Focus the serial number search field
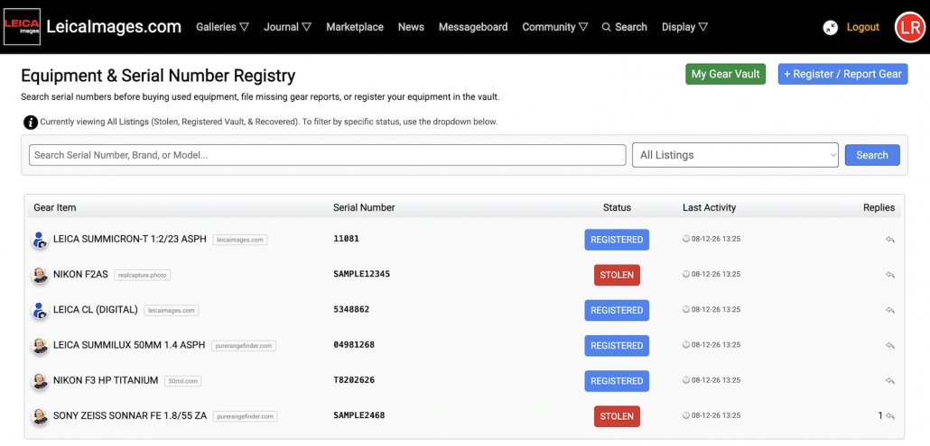This screenshot has width=930, height=446. pos(328,155)
